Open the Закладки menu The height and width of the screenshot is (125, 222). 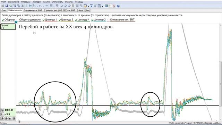[37, 2]
